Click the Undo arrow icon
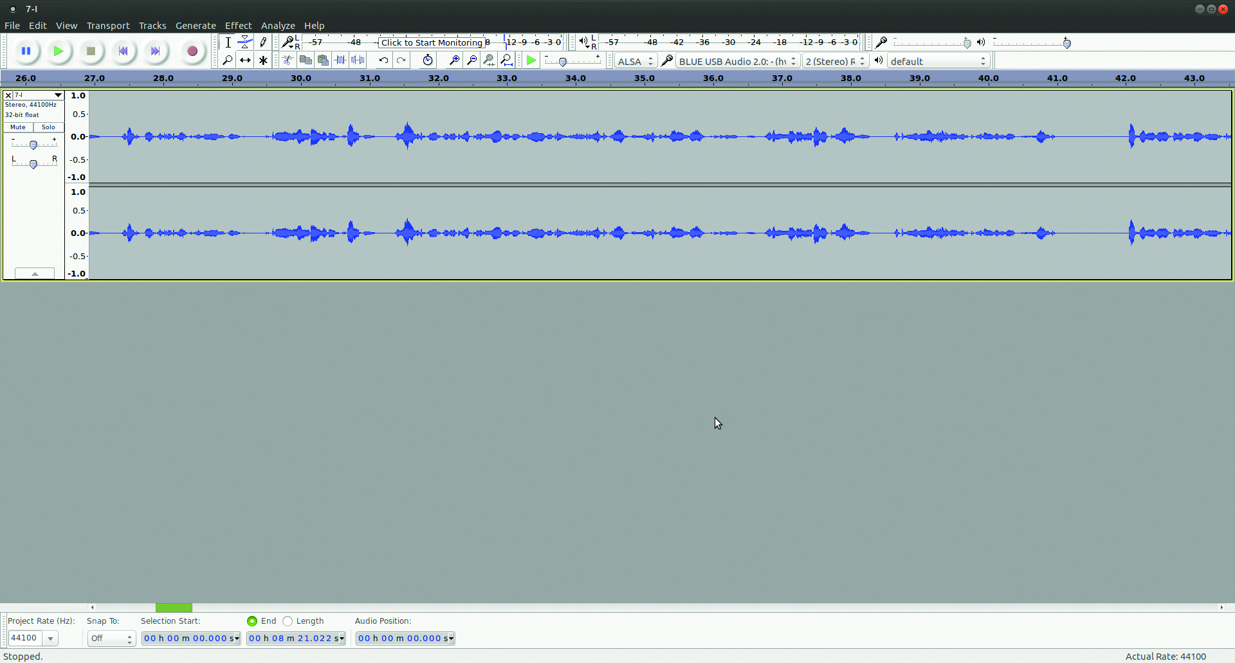This screenshot has height=663, width=1235. (383, 60)
